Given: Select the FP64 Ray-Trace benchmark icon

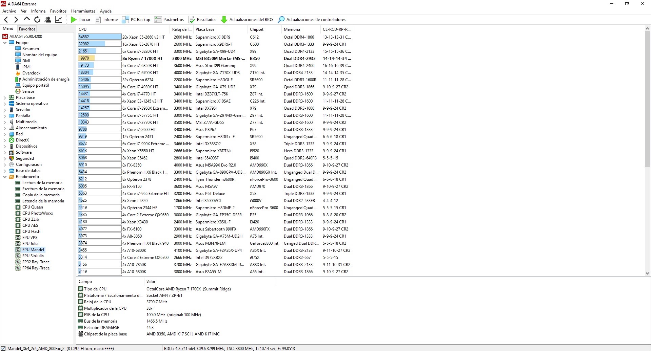Looking at the screenshot, I should (18, 268).
